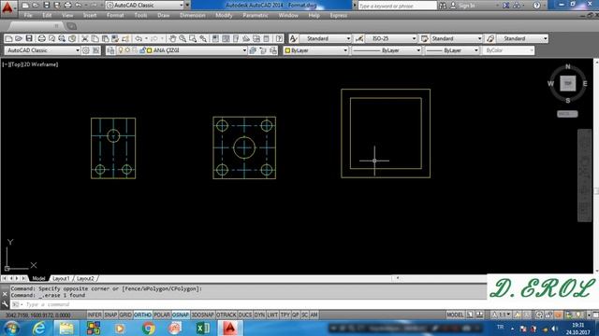Open the AutoCAD Classic workspaces toolbar dropdown
The height and width of the screenshot is (336, 599).
coord(42,50)
